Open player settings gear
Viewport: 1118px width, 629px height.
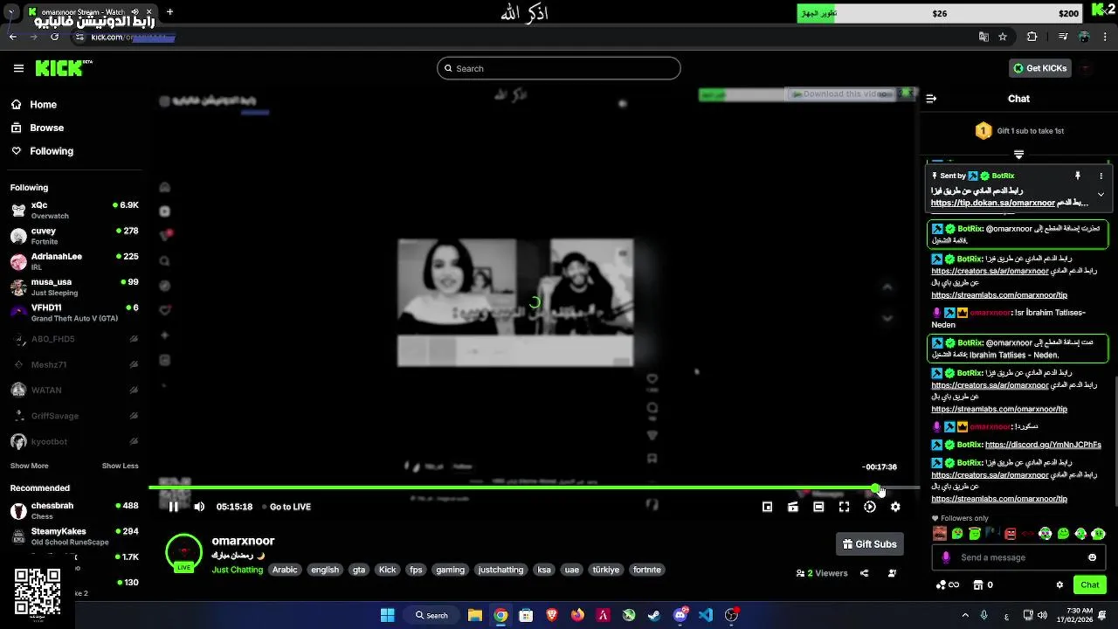coord(895,507)
